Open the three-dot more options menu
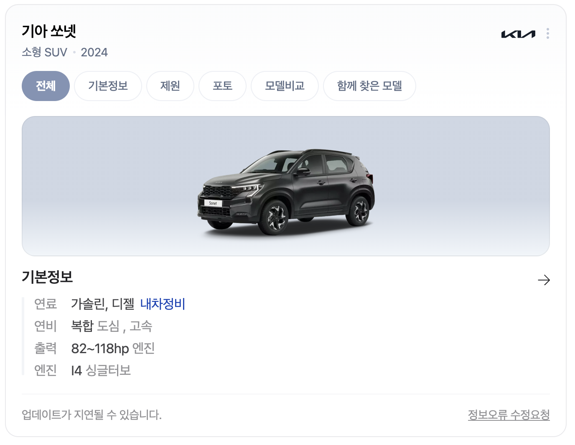 547,33
